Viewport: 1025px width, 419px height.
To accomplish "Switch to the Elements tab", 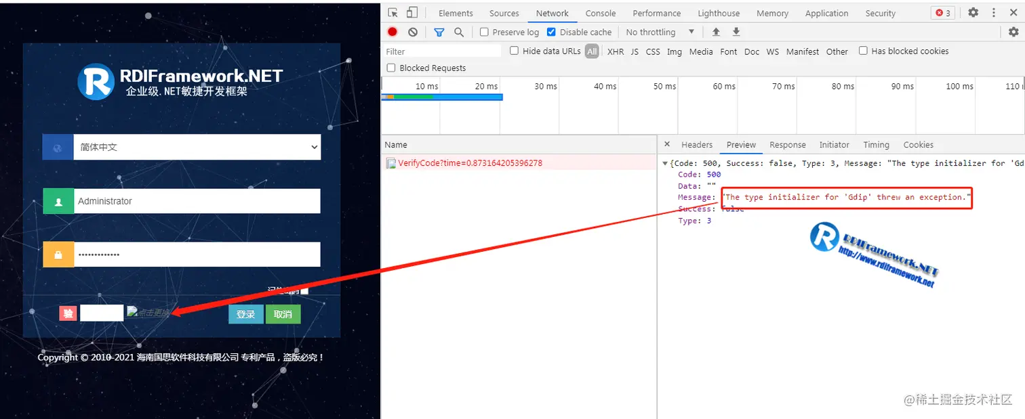I will click(x=456, y=13).
